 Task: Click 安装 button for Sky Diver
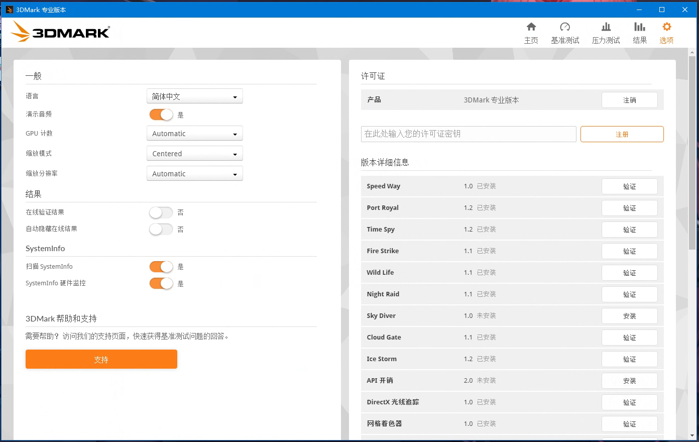coord(629,316)
